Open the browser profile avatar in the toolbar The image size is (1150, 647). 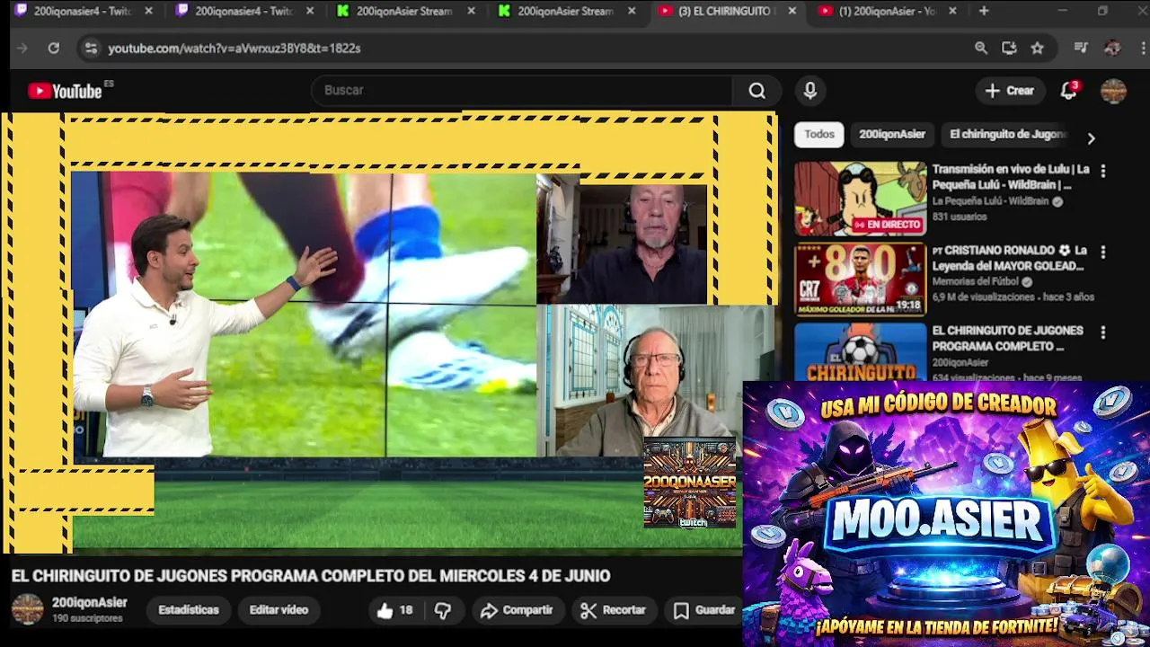pos(1112,48)
